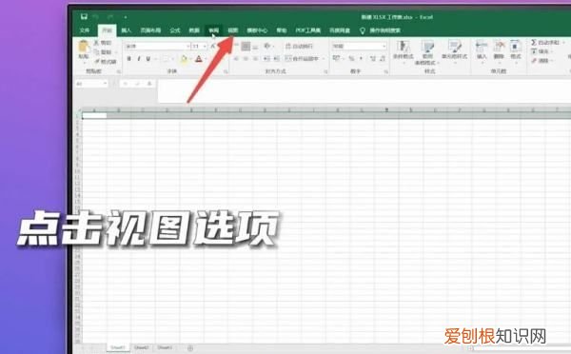This screenshot has height=354, width=571.
Task: Click the Redo arrow in title bar
Action: pos(109,17)
